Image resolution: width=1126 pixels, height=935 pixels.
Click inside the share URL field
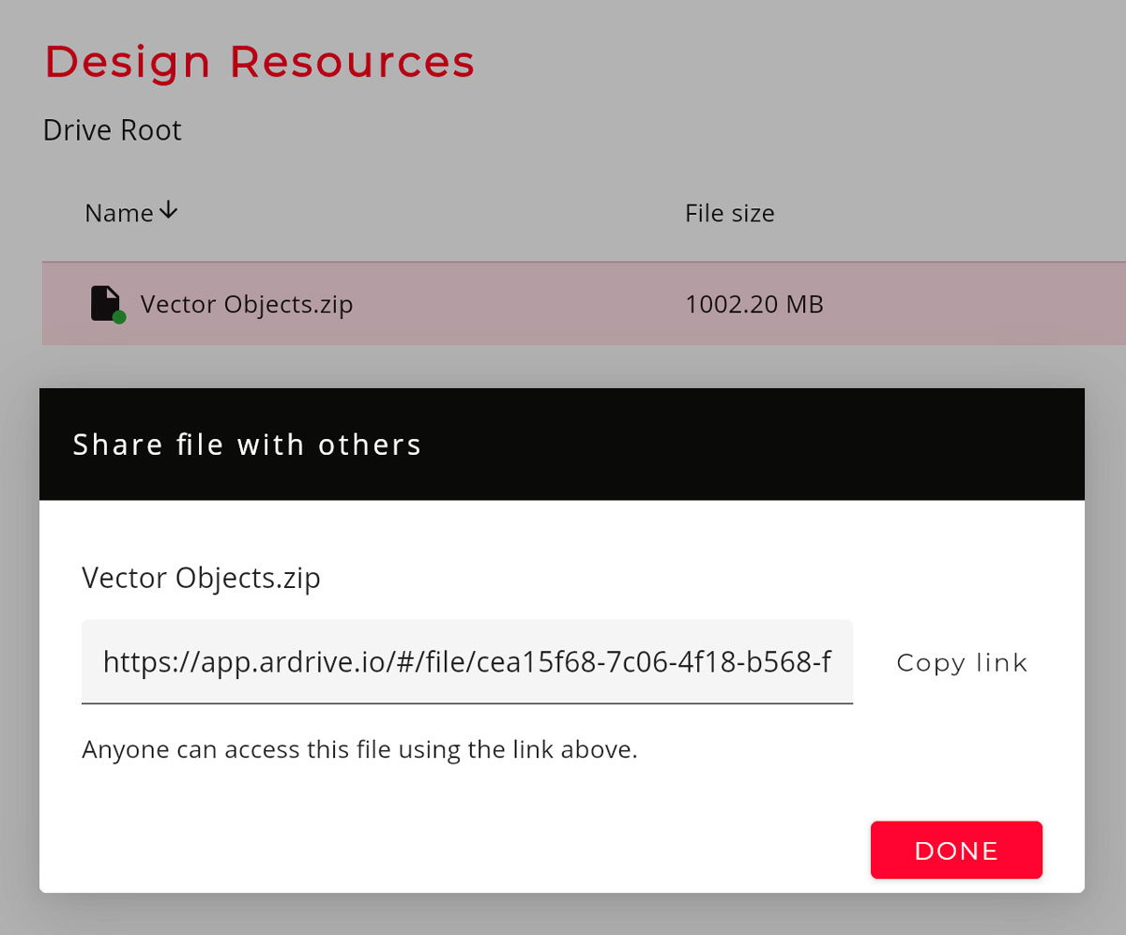(467, 662)
